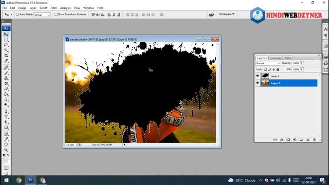
Task: Select the Blur tool
Action: [6, 99]
